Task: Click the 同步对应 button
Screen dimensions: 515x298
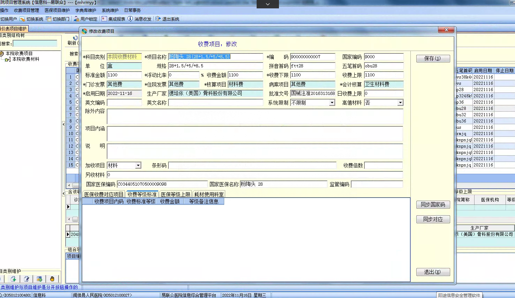Action: 433,219
